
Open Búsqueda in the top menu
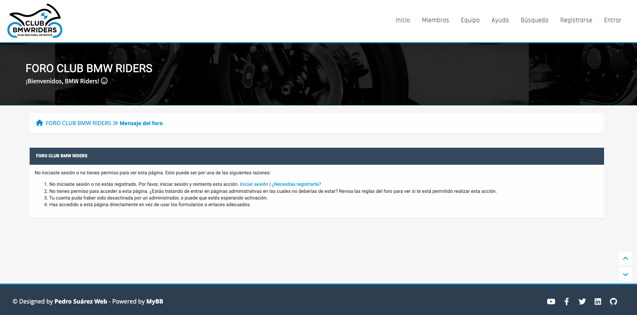click(534, 20)
